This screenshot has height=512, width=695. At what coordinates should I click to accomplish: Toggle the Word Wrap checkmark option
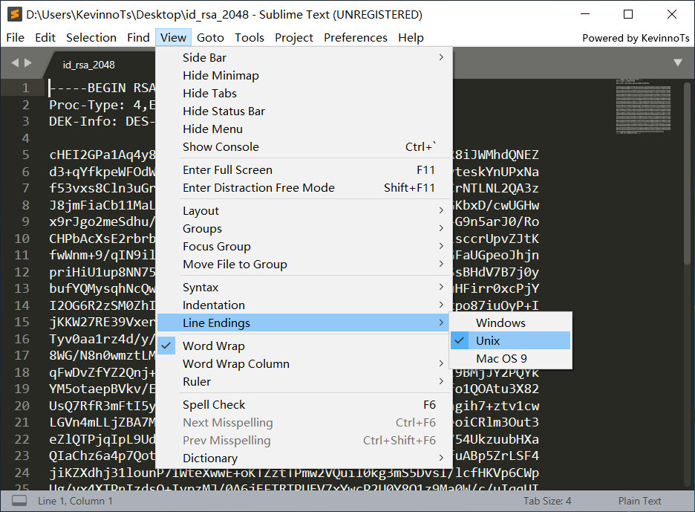[x=304, y=346]
